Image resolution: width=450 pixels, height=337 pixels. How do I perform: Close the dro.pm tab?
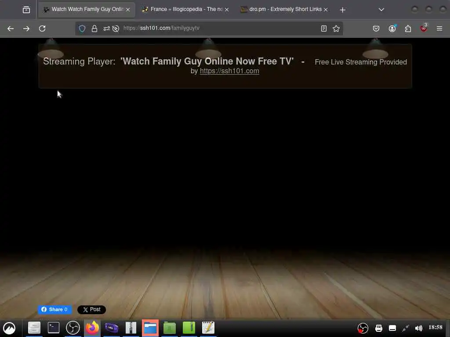pos(326,10)
